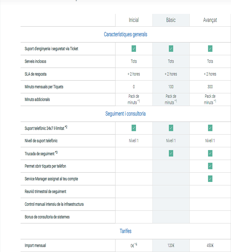Viewport: 231px width, 252px height.
Task: Click Avançat checkmark for Trucada de seguiment
Action: [210, 153]
